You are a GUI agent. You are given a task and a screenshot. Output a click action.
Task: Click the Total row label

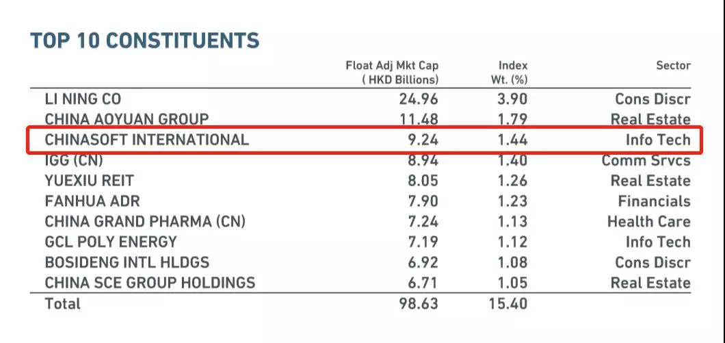click(62, 303)
